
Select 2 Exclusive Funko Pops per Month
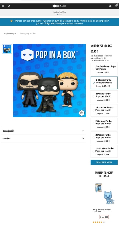(x=104, y=110)
